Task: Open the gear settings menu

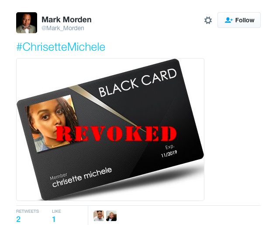Action: (x=208, y=20)
